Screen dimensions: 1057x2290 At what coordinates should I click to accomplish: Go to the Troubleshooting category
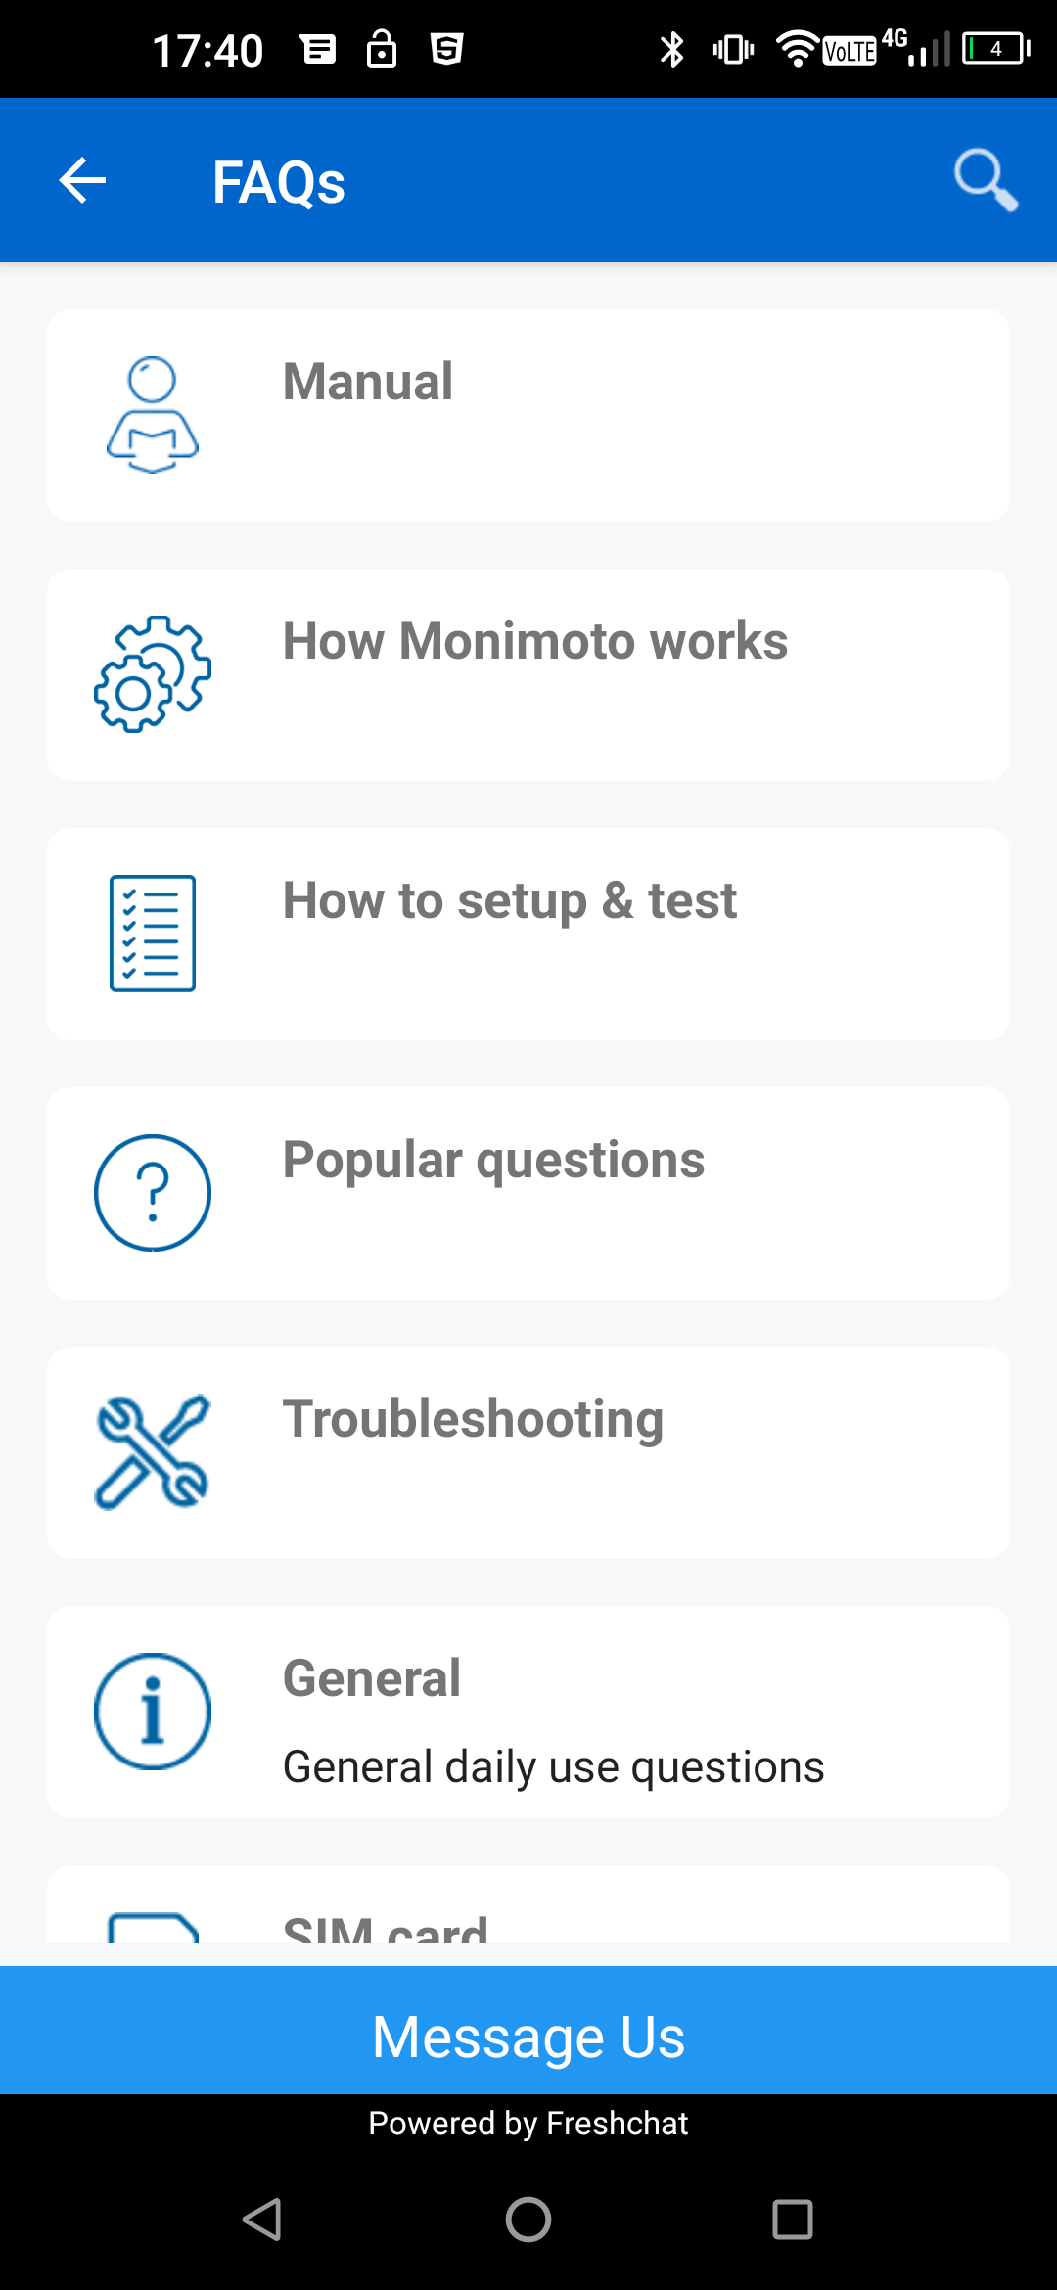coord(473,1419)
